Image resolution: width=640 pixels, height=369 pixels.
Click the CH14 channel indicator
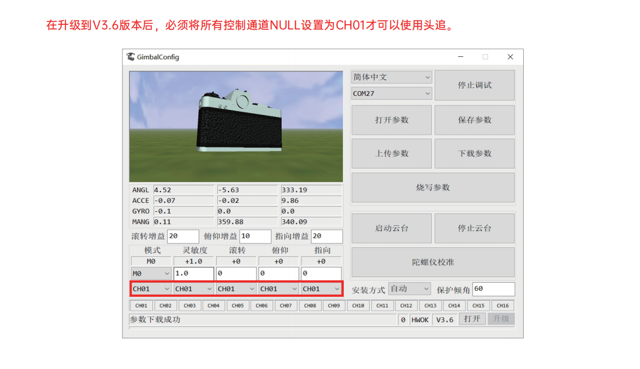pyautogui.click(x=454, y=305)
